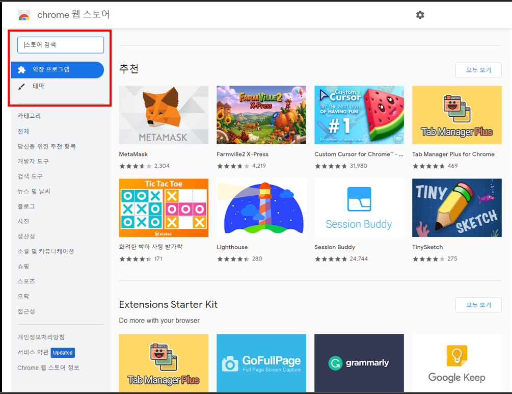Click the MetaMask extension title
The height and width of the screenshot is (394, 512).
click(133, 154)
